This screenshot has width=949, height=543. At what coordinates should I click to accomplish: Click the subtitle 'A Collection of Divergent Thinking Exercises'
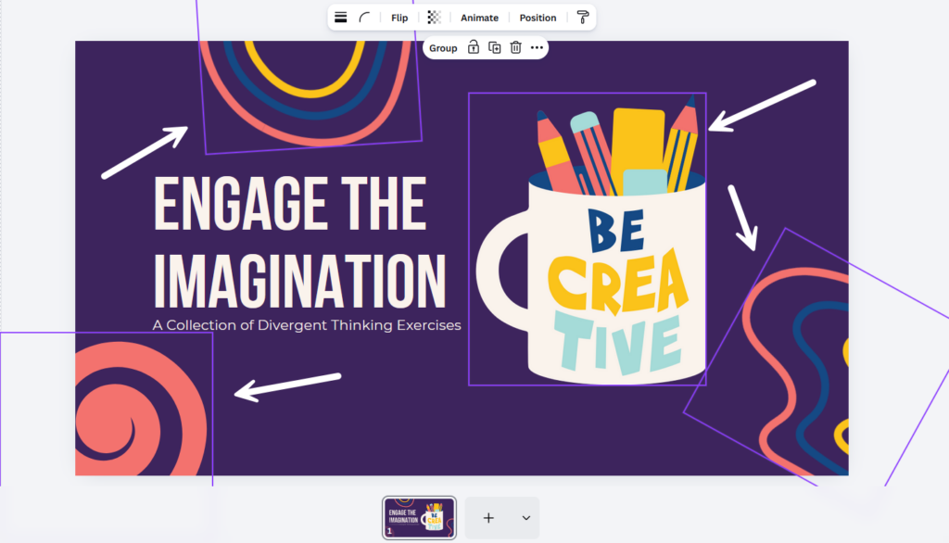307,325
